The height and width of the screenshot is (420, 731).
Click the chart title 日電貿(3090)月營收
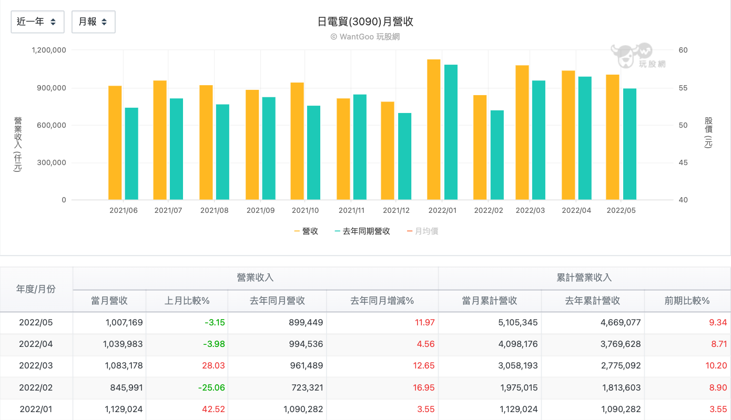365,22
